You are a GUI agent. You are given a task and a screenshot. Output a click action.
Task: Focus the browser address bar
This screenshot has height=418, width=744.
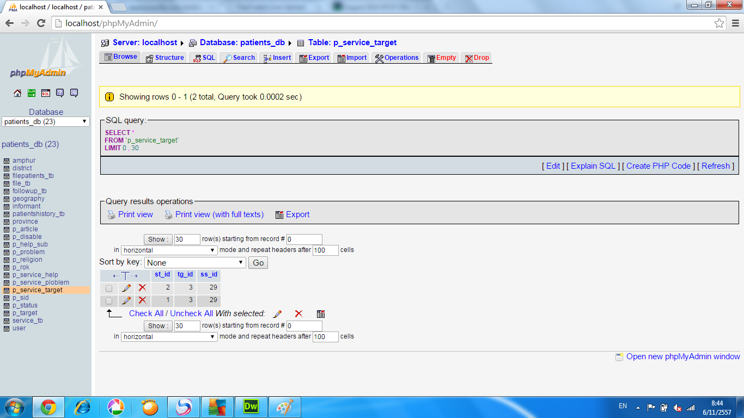pyautogui.click(x=381, y=23)
